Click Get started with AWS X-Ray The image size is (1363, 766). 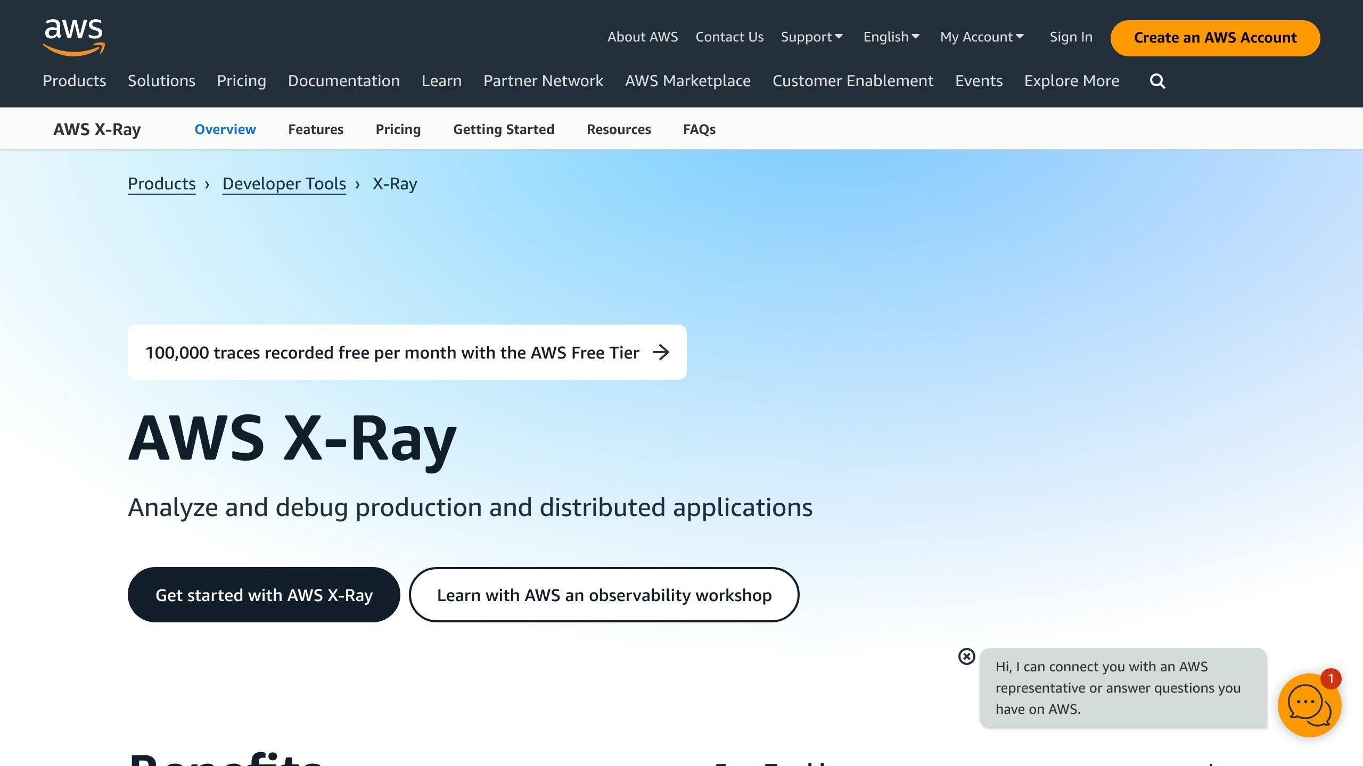pyautogui.click(x=264, y=595)
